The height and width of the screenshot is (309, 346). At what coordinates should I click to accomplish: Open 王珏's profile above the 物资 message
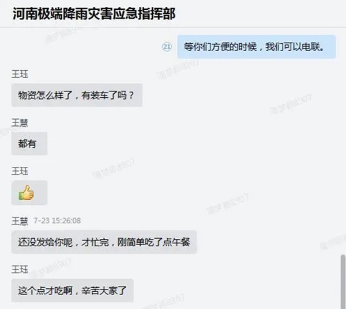pos(20,74)
